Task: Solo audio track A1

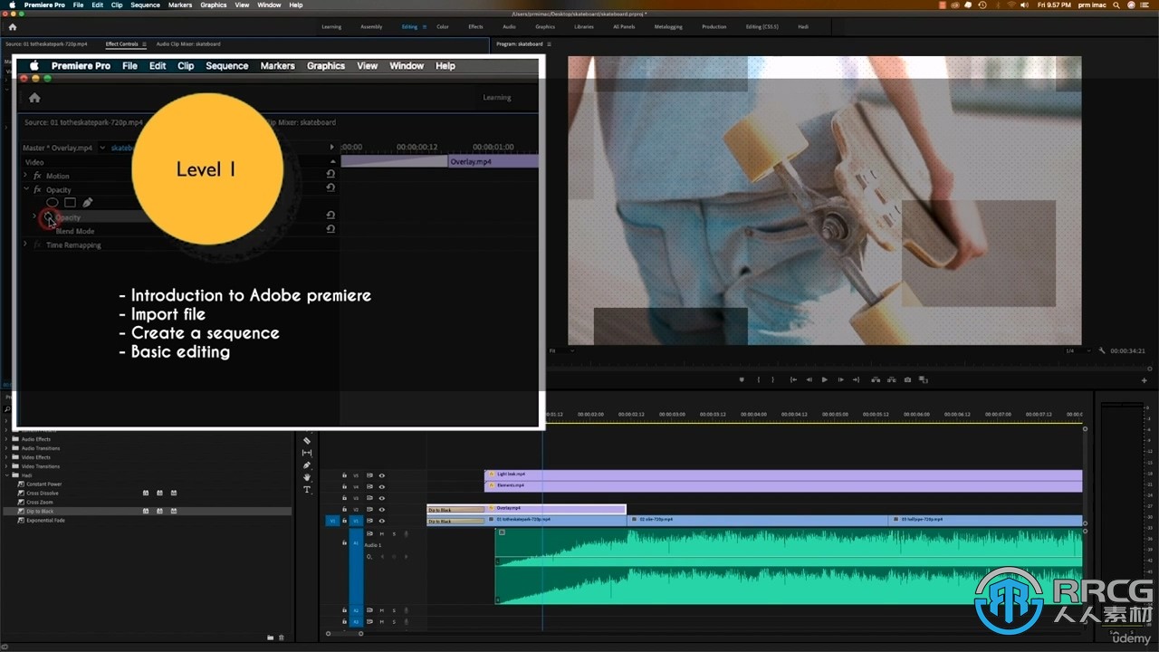Action: point(394,533)
